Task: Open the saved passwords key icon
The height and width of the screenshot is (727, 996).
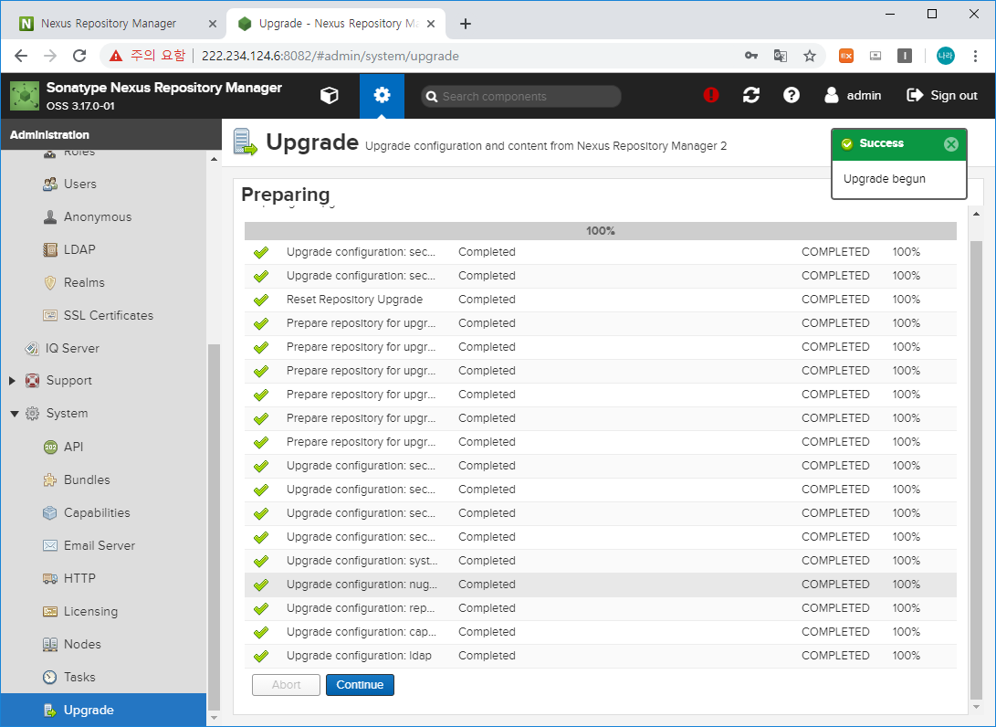Action: (751, 56)
